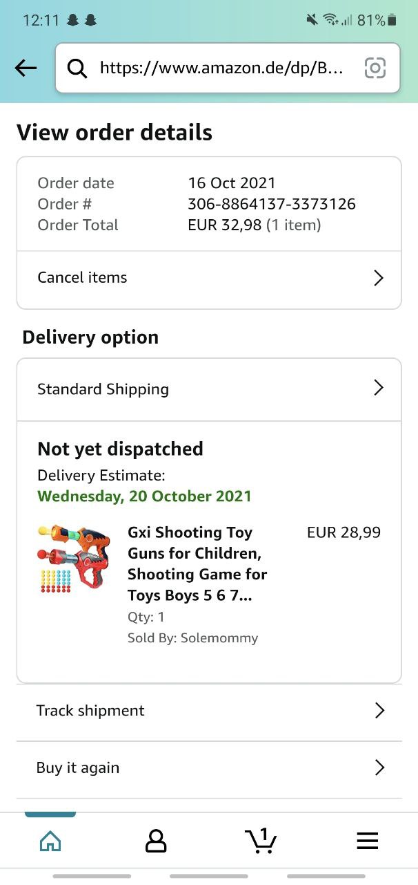Screen dimensions: 418x885
Task: Open the camera lens scan icon
Action: click(375, 68)
